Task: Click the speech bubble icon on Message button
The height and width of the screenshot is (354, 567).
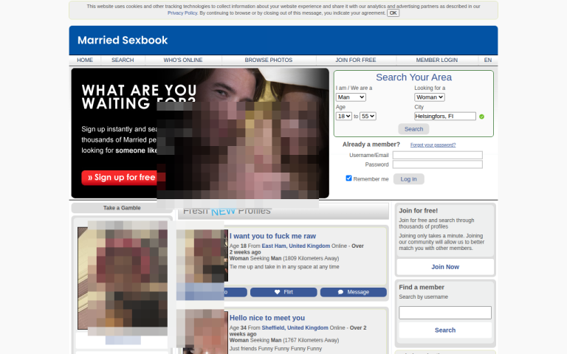Action: [340, 292]
